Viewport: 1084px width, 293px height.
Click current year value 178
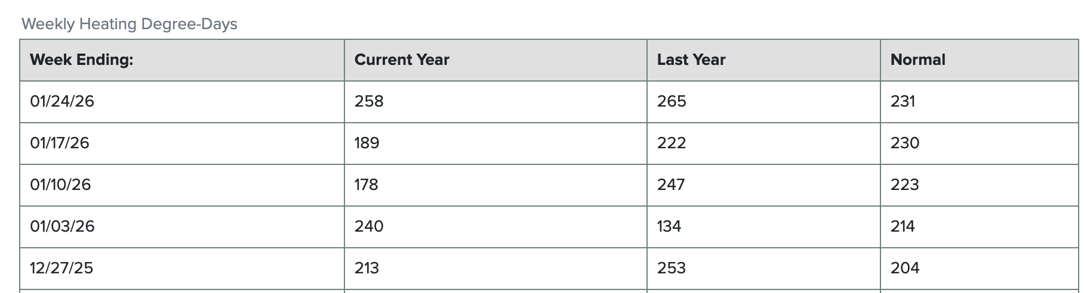tap(366, 185)
